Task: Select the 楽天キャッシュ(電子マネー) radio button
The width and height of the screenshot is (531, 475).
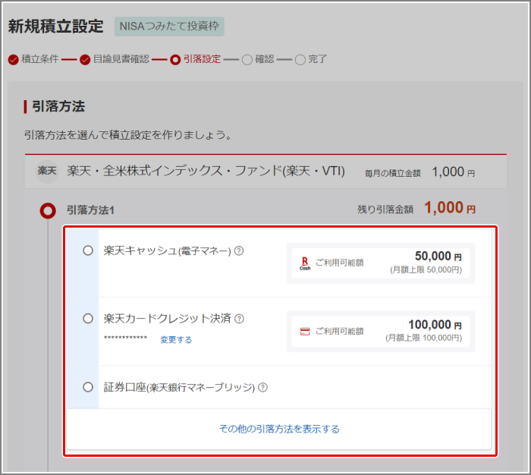Action: click(x=88, y=250)
